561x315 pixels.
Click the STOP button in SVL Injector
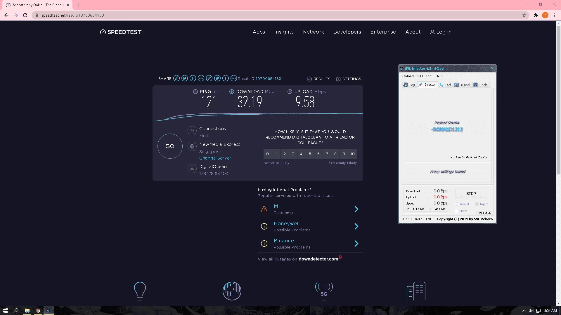[x=471, y=194]
